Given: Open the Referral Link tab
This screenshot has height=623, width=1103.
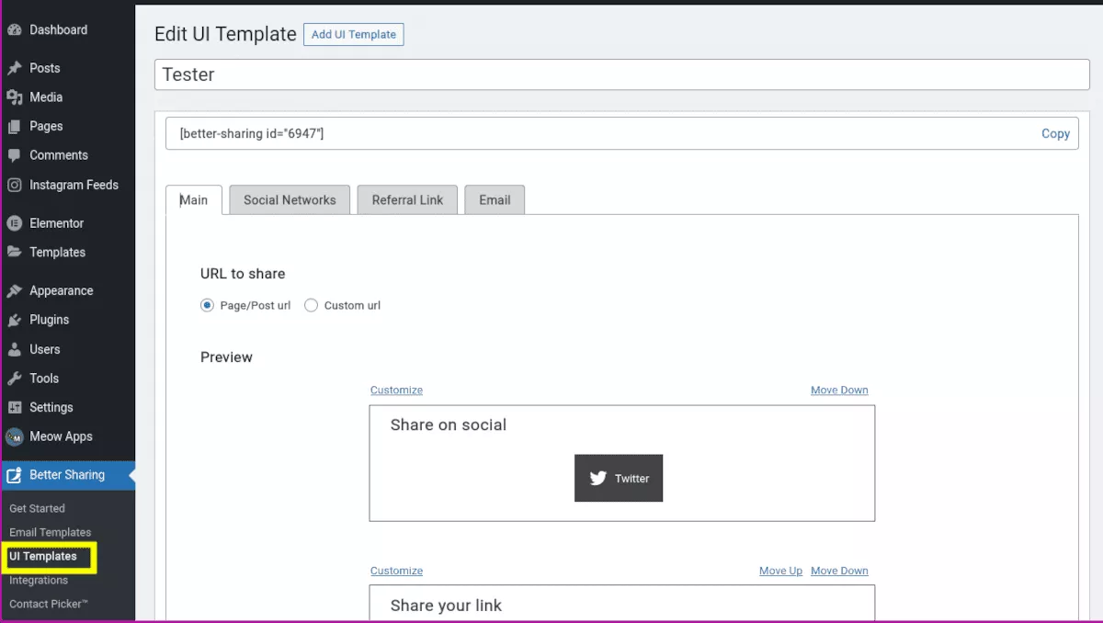Looking at the screenshot, I should coord(407,200).
